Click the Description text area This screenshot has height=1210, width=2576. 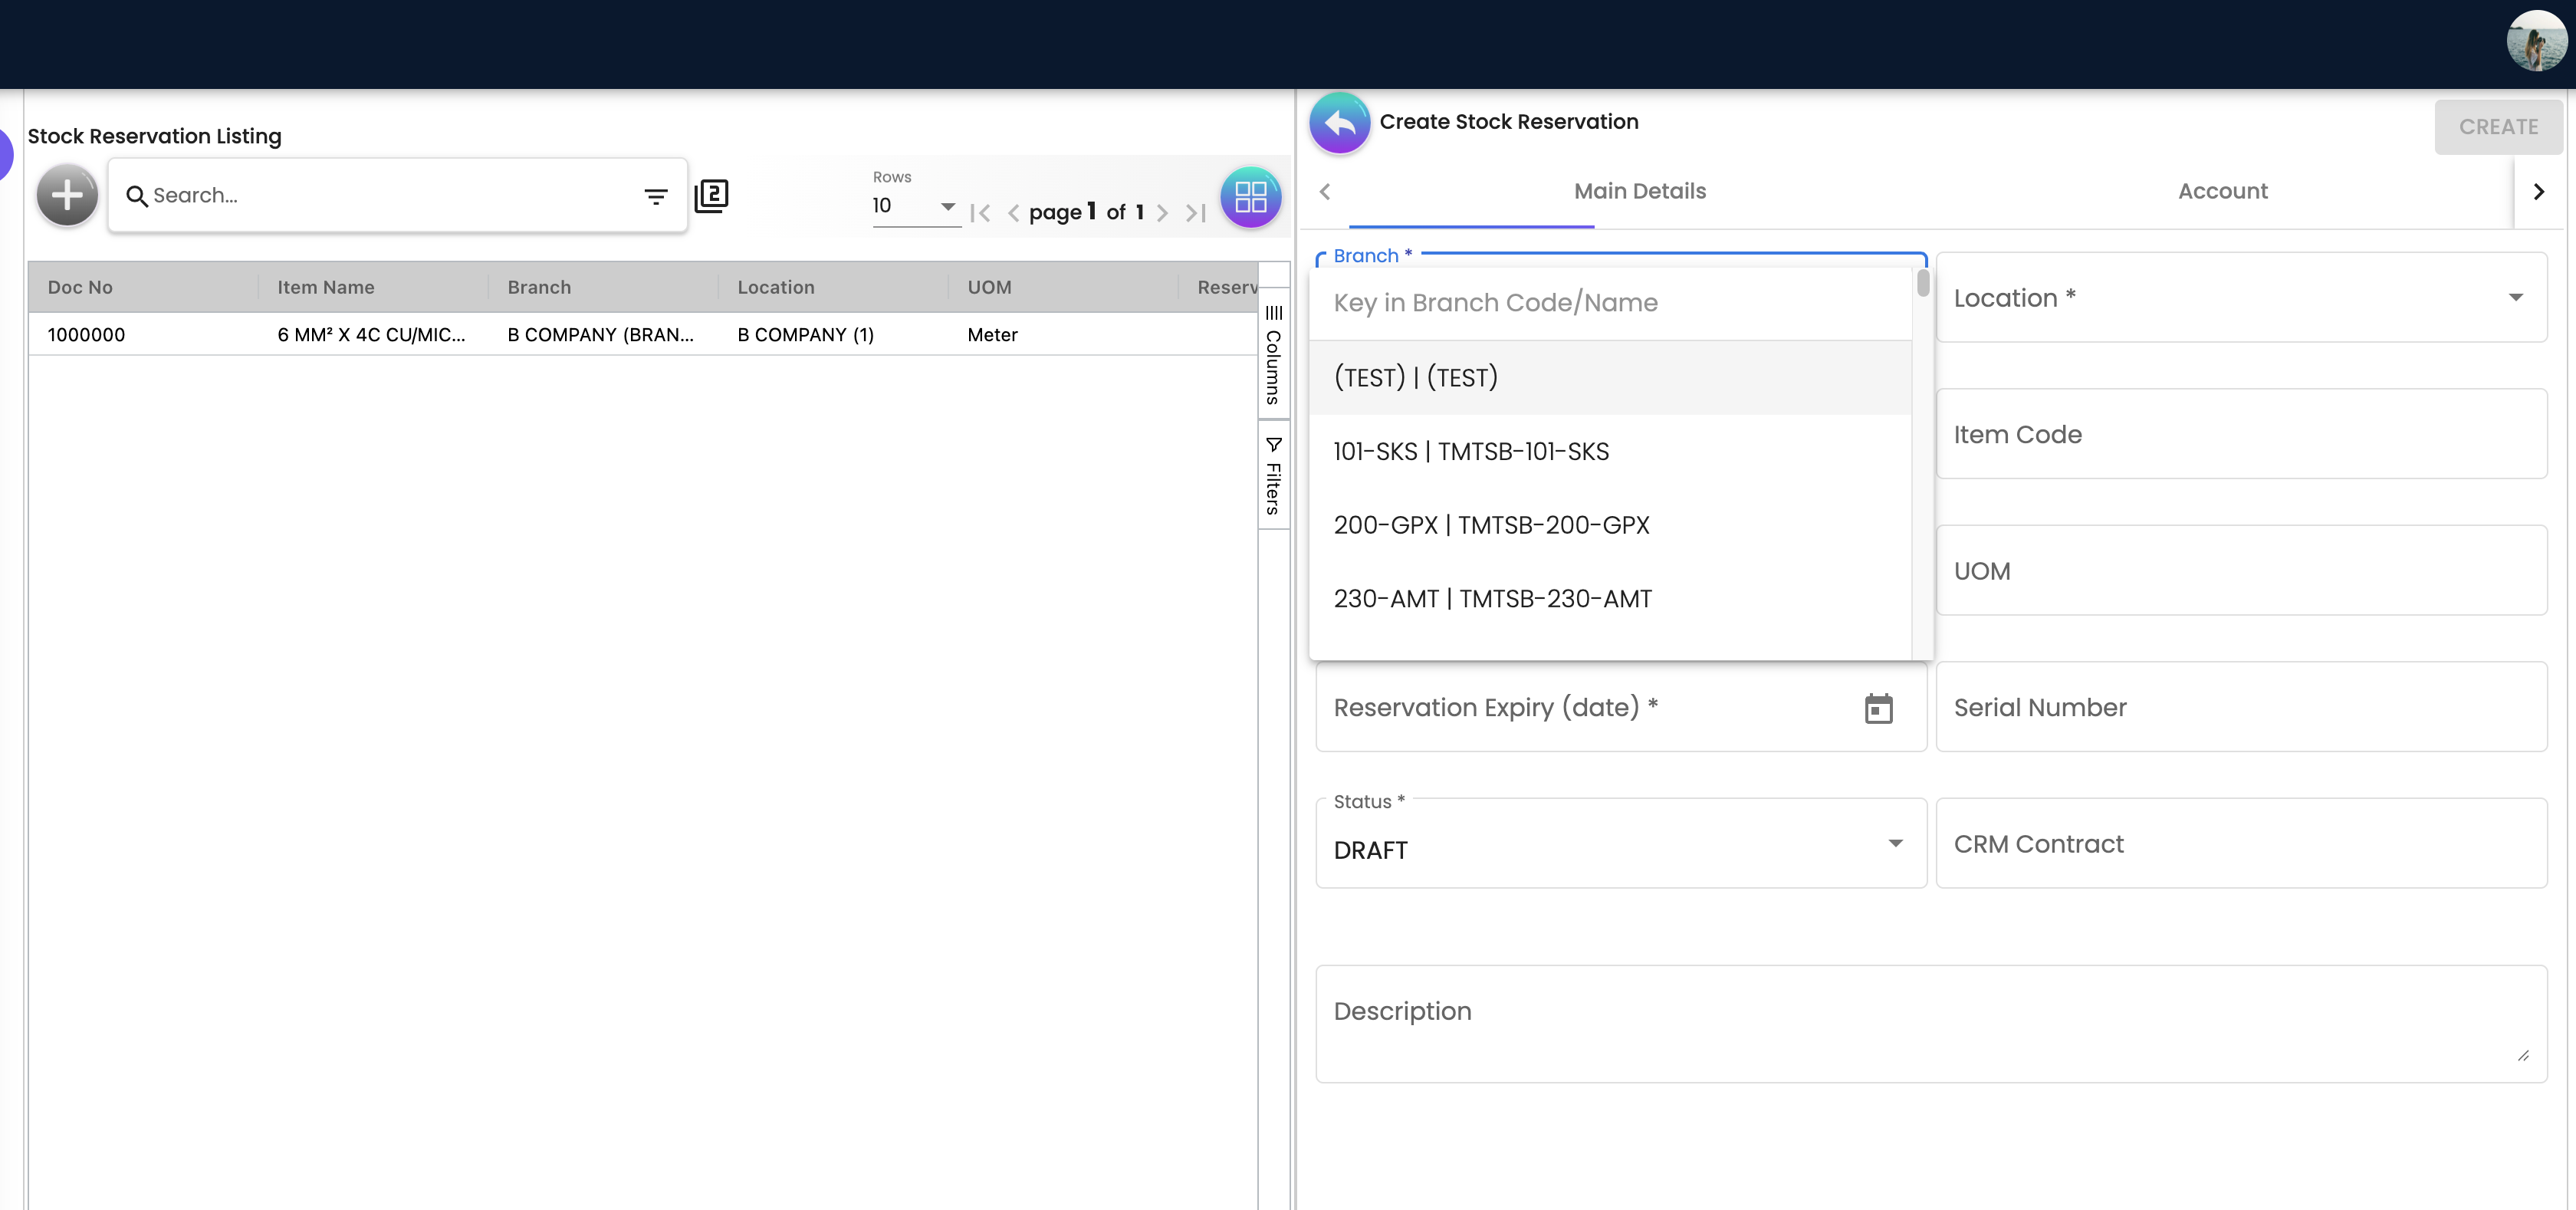1931,1024
